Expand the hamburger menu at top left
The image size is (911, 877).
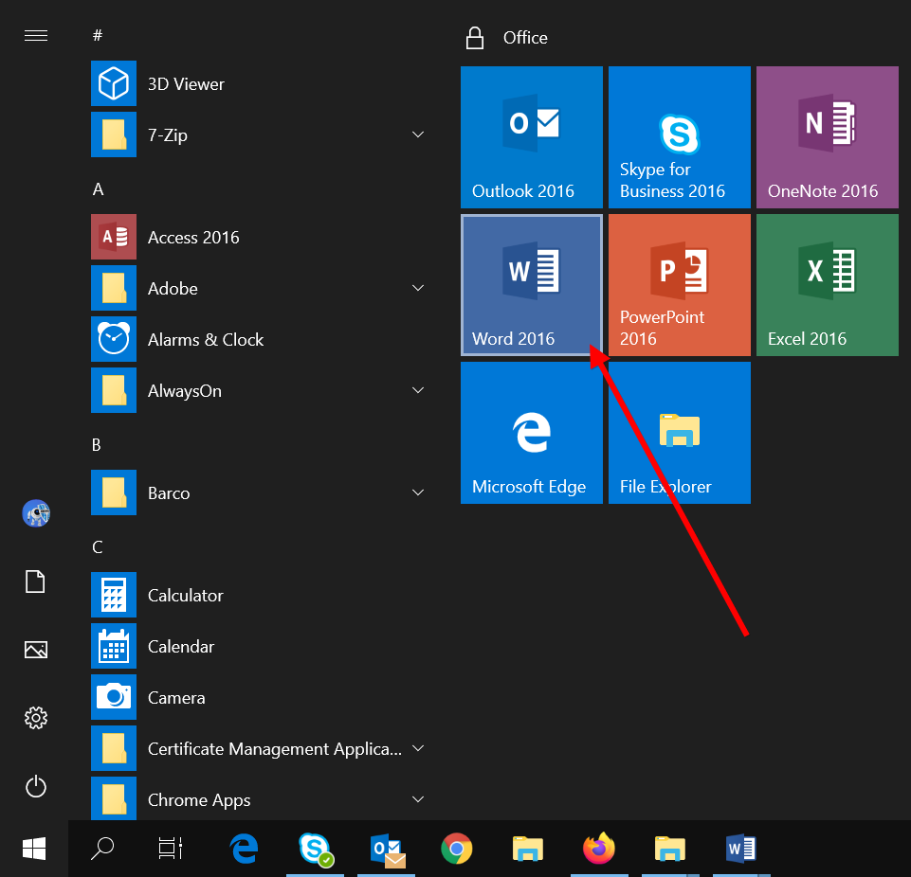[x=36, y=36]
